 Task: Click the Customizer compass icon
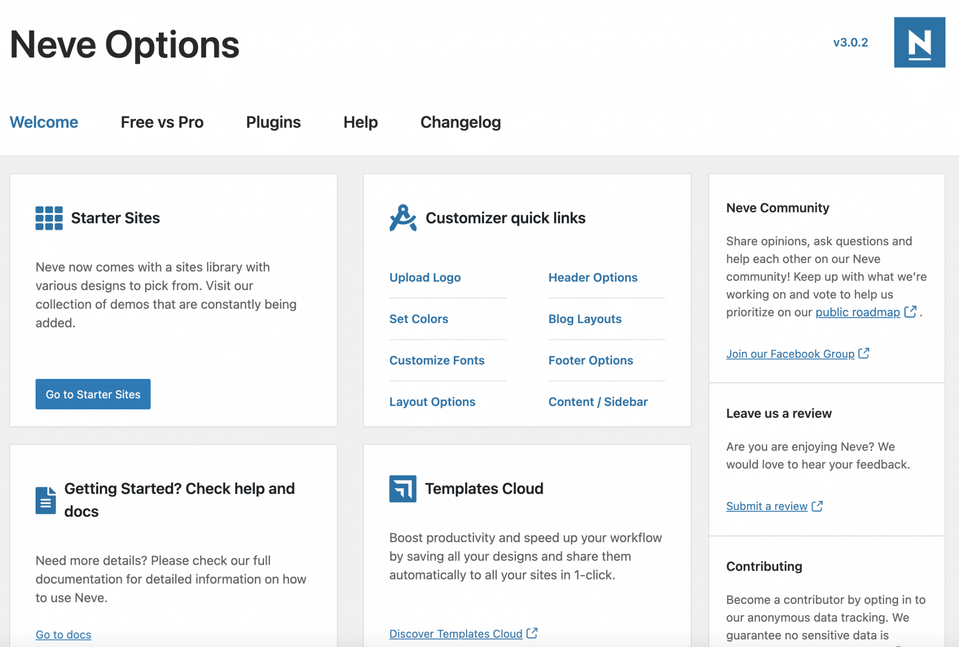coord(403,218)
